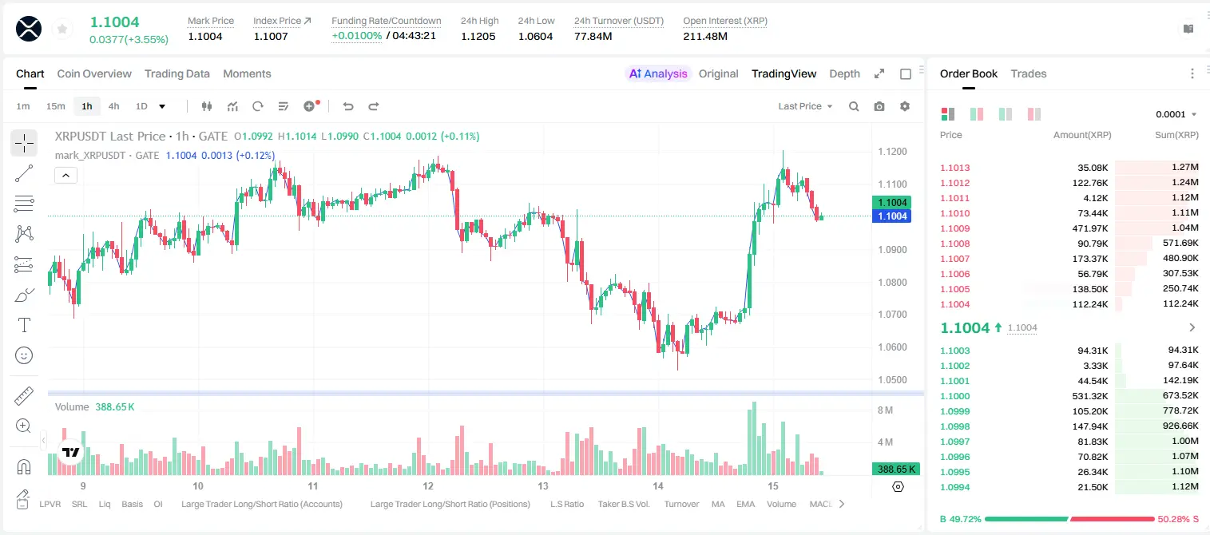Image resolution: width=1210 pixels, height=535 pixels.
Task: Open the Last Price dropdown
Action: click(805, 106)
